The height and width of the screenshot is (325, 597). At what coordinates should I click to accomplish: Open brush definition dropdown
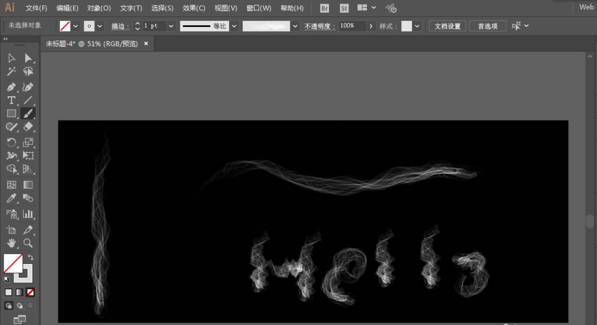click(x=295, y=26)
